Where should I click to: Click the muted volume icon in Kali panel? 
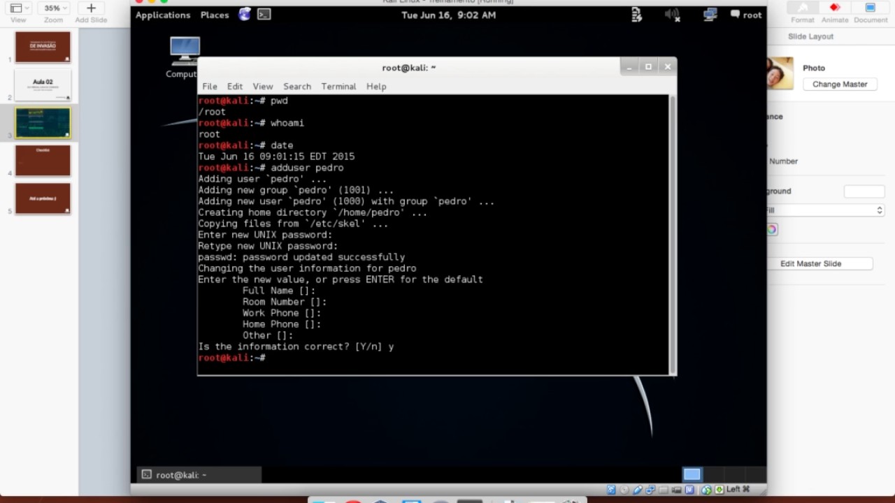coord(673,15)
